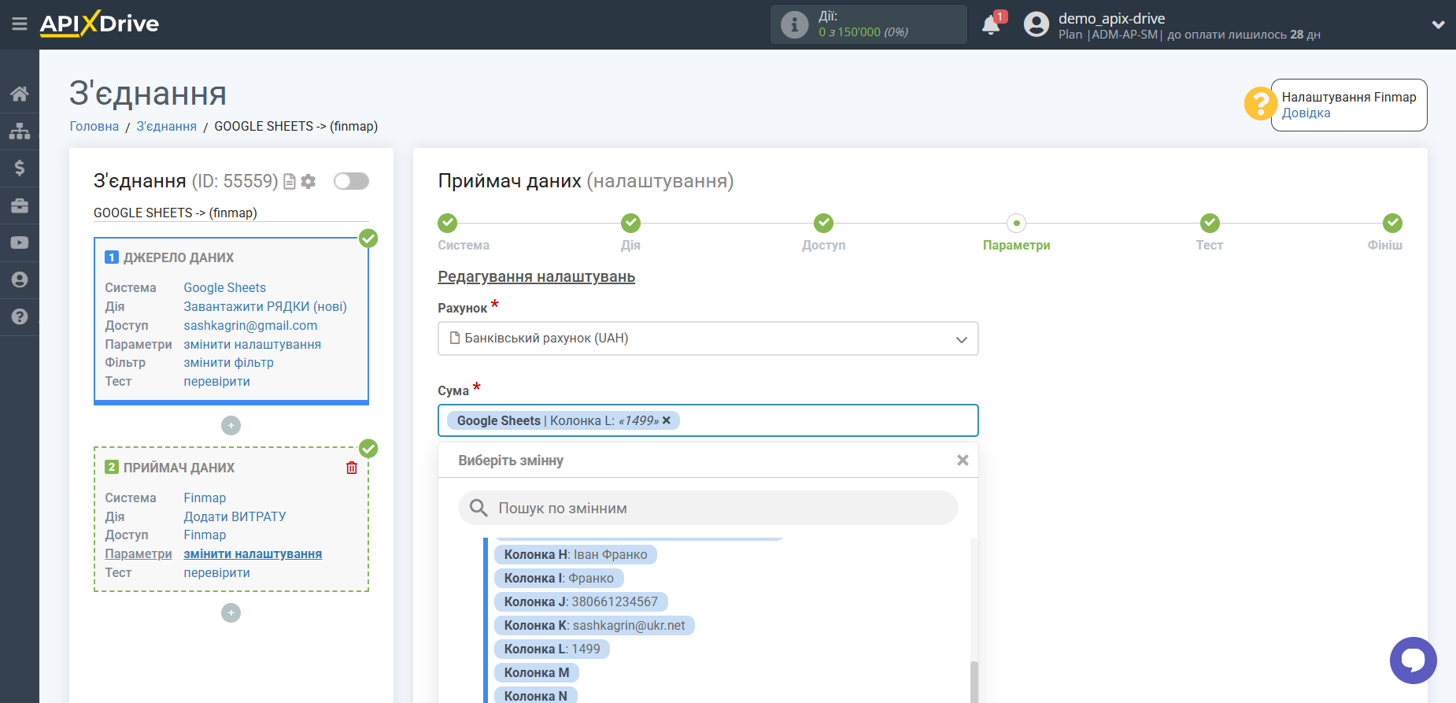Image resolution: width=1456 pixels, height=703 pixels.
Task: Open the live chat bubble
Action: [x=1413, y=660]
